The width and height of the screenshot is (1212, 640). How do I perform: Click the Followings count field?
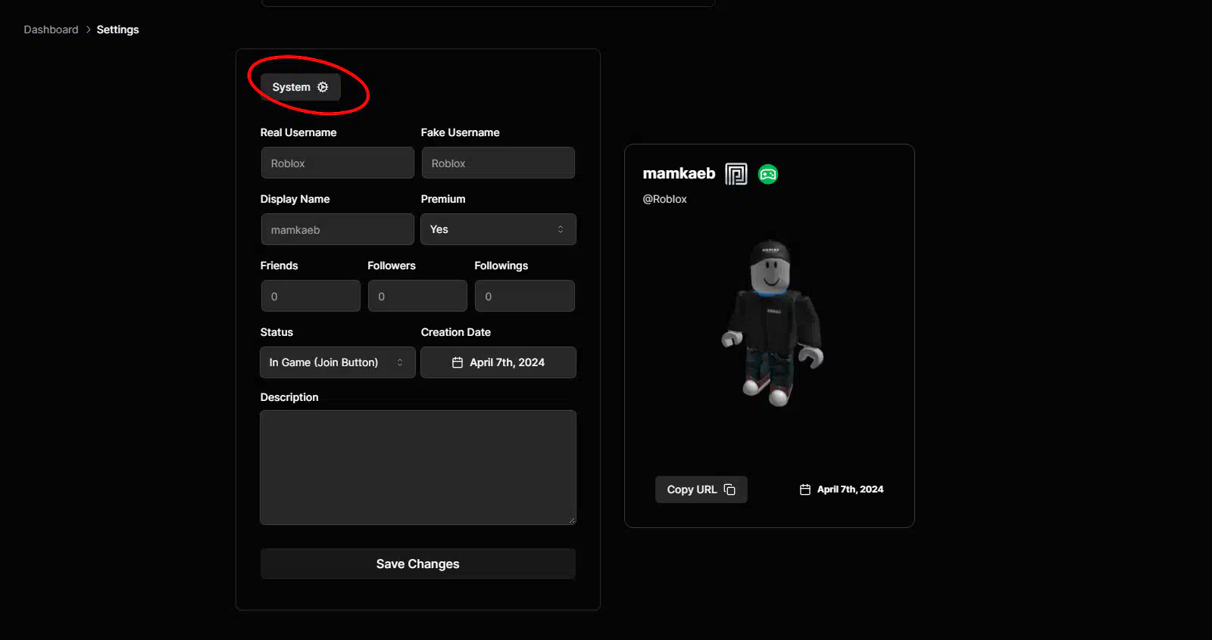[x=524, y=296]
